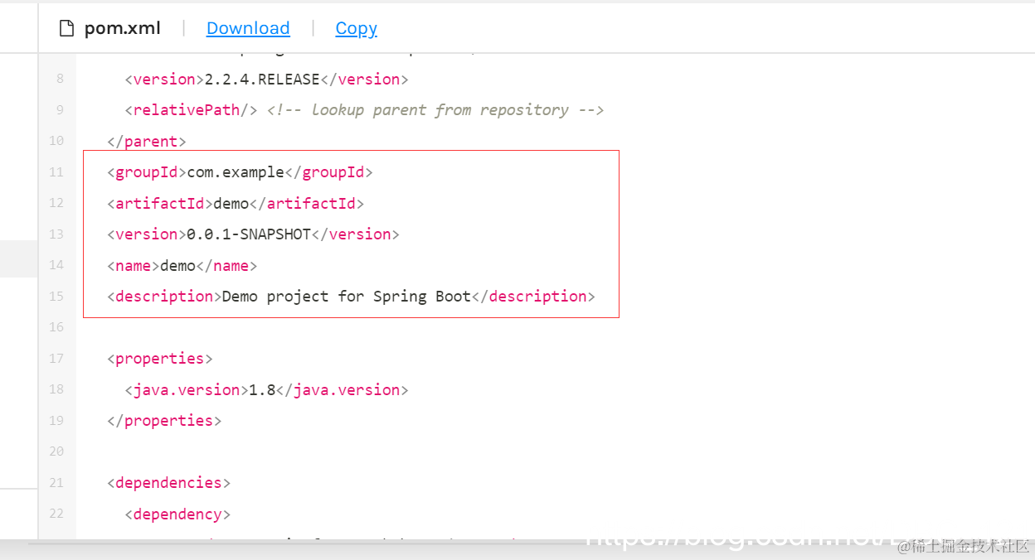Image resolution: width=1035 pixels, height=560 pixels.
Task: Click the pom.xml file name
Action: coord(122,28)
